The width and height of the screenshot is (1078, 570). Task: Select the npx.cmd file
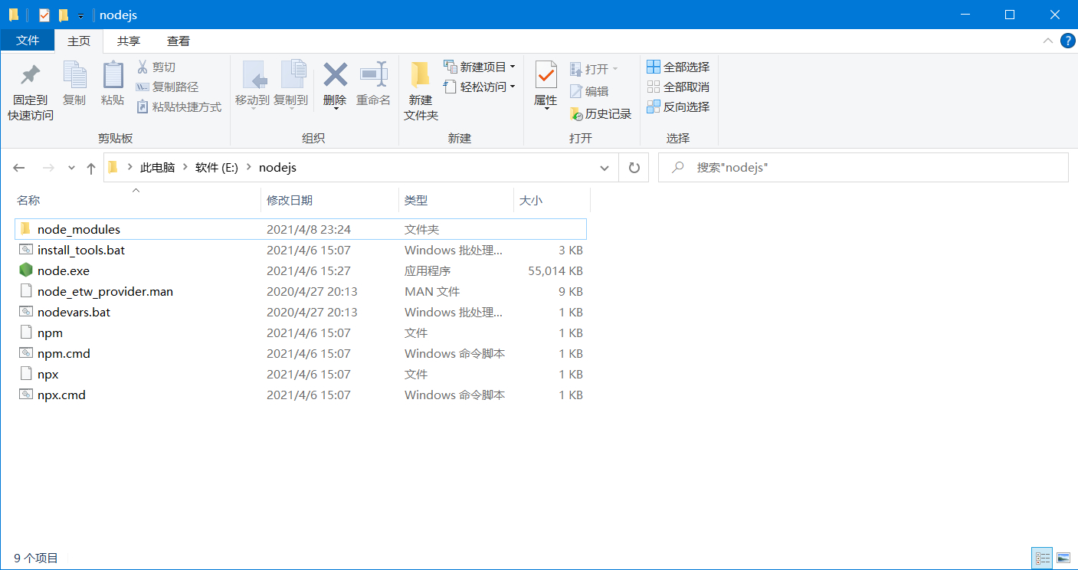click(x=300, y=395)
